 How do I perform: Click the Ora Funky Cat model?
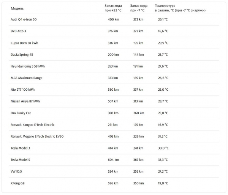pyautogui.click(x=21, y=113)
